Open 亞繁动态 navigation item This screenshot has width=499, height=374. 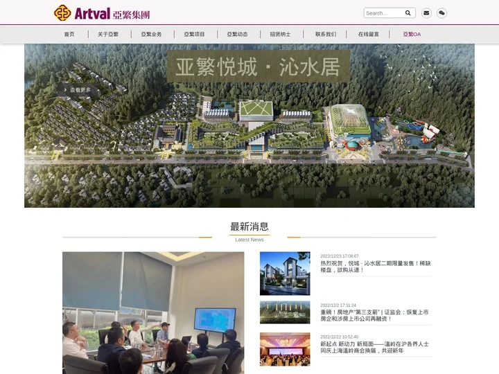point(237,34)
